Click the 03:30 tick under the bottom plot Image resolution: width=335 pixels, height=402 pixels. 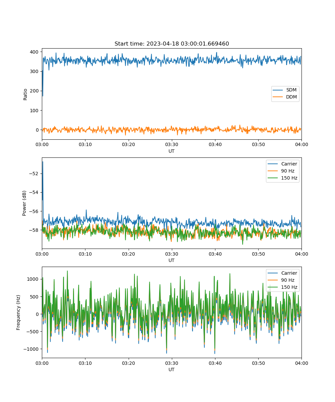[172, 363]
